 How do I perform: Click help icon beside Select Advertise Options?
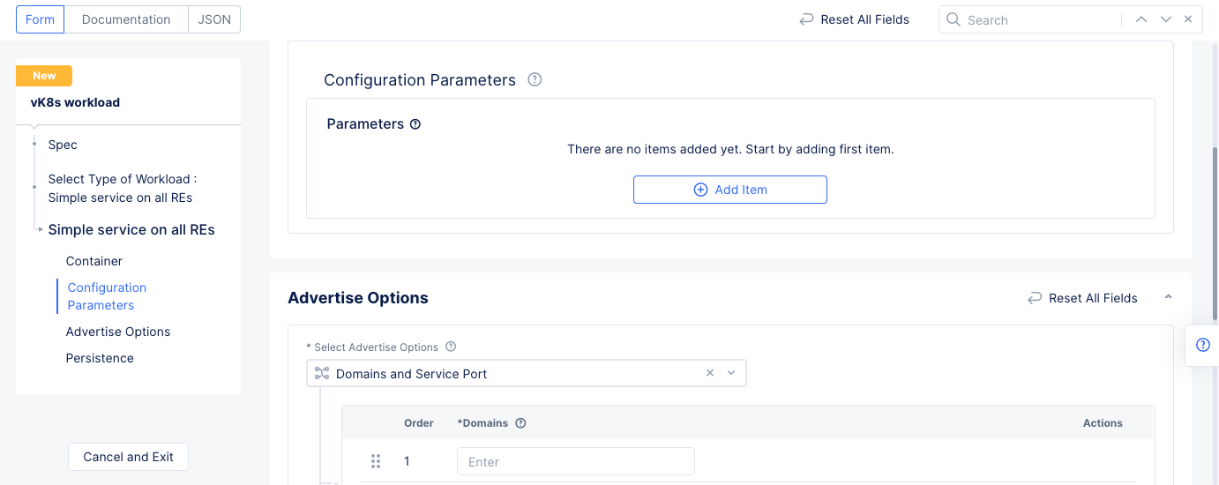click(x=451, y=347)
